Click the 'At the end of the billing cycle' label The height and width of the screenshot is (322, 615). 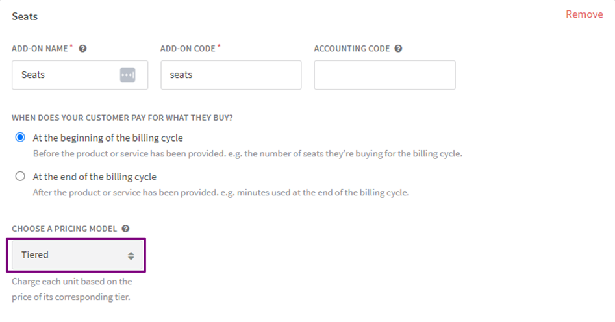pos(95,177)
